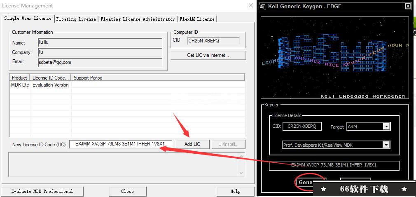This screenshot has width=416, height=197.
Task: Select the Single-User License tab
Action: point(28,18)
